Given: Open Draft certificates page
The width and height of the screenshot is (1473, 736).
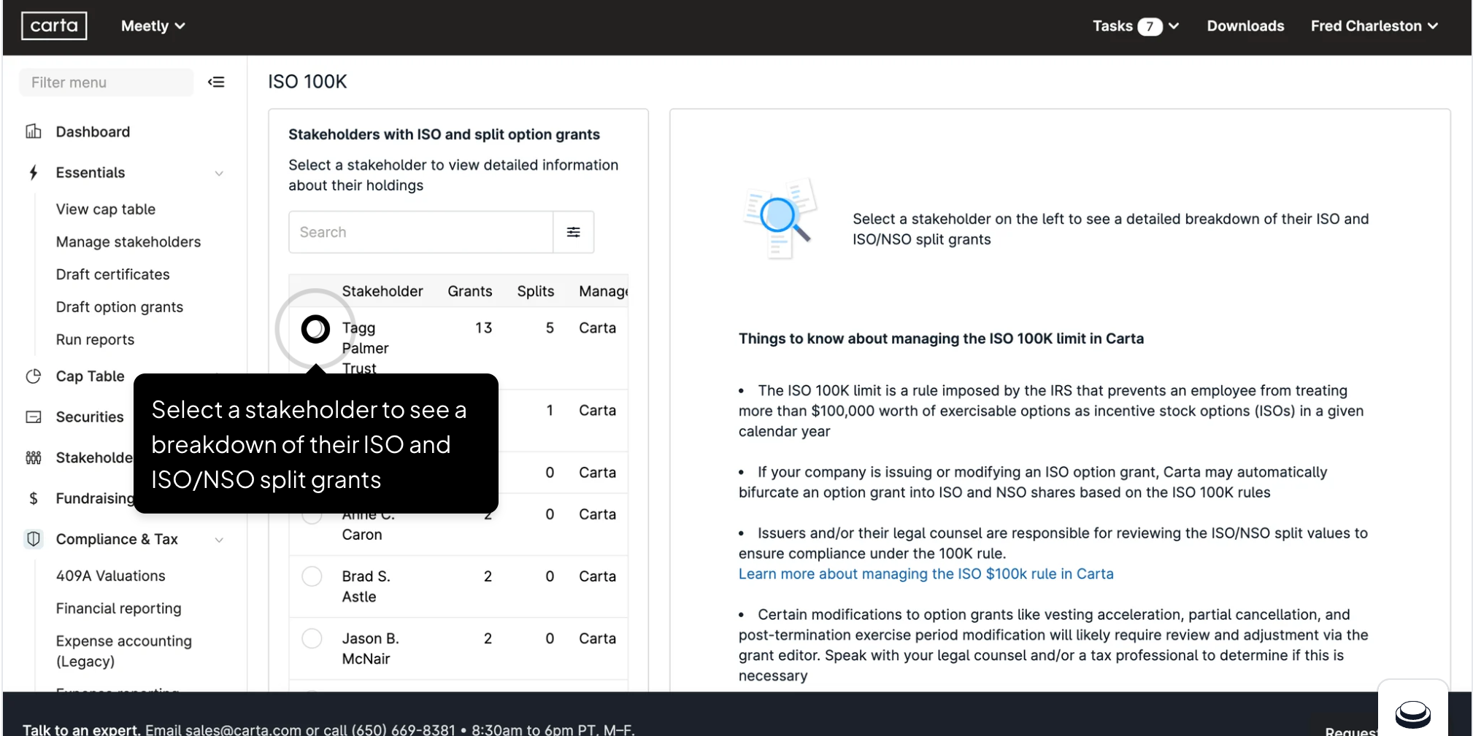Looking at the screenshot, I should click(x=113, y=274).
